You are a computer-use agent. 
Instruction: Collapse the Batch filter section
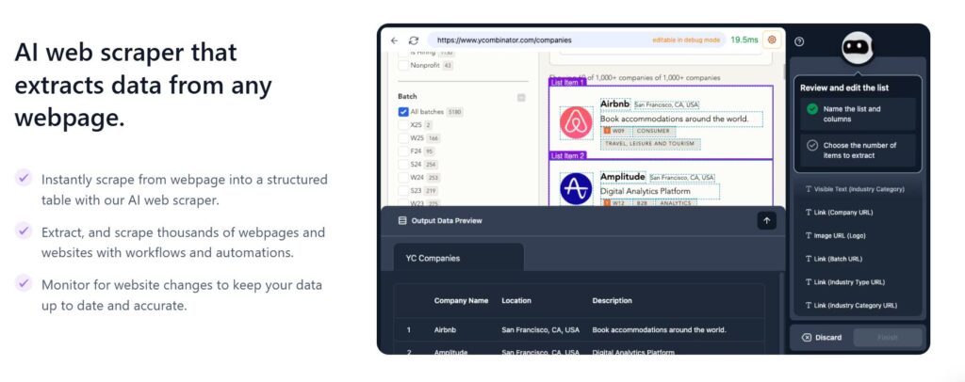point(521,97)
